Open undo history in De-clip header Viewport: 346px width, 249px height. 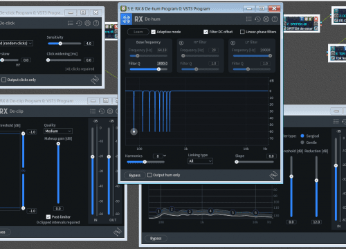[x=102, y=111]
